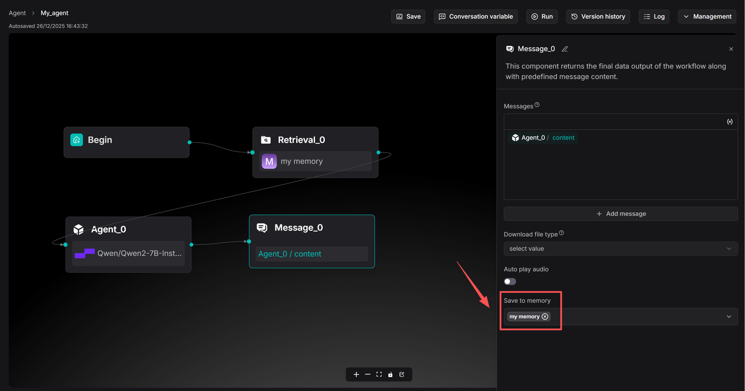Screen dimensions: 745x391
Task: Insert variable using the (x) icon
Action: pos(729,122)
